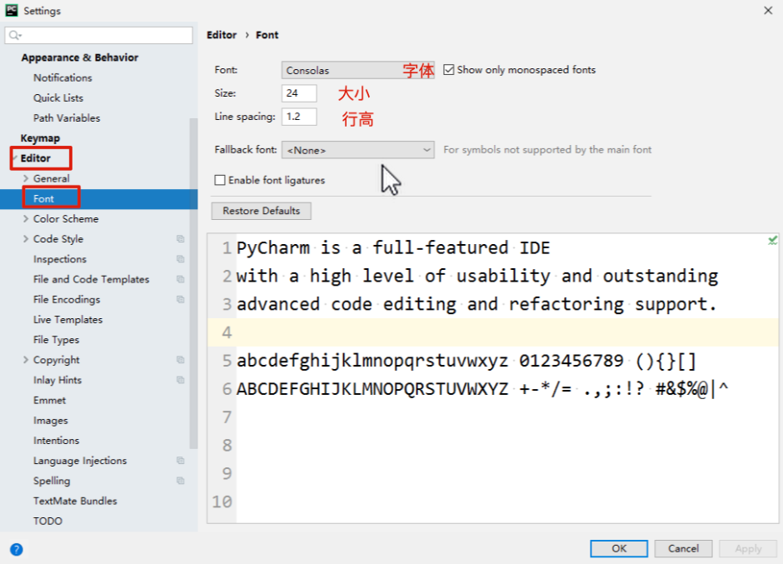Viewport: 783px width, 564px height.
Task: Click the copy icon beside File and Code Templates
Action: coord(180,279)
